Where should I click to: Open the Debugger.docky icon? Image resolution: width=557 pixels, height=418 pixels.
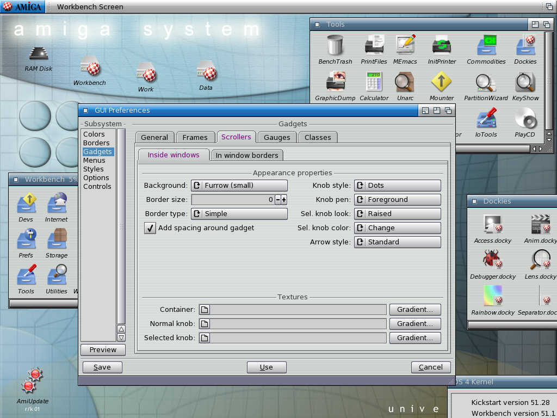tap(492, 261)
